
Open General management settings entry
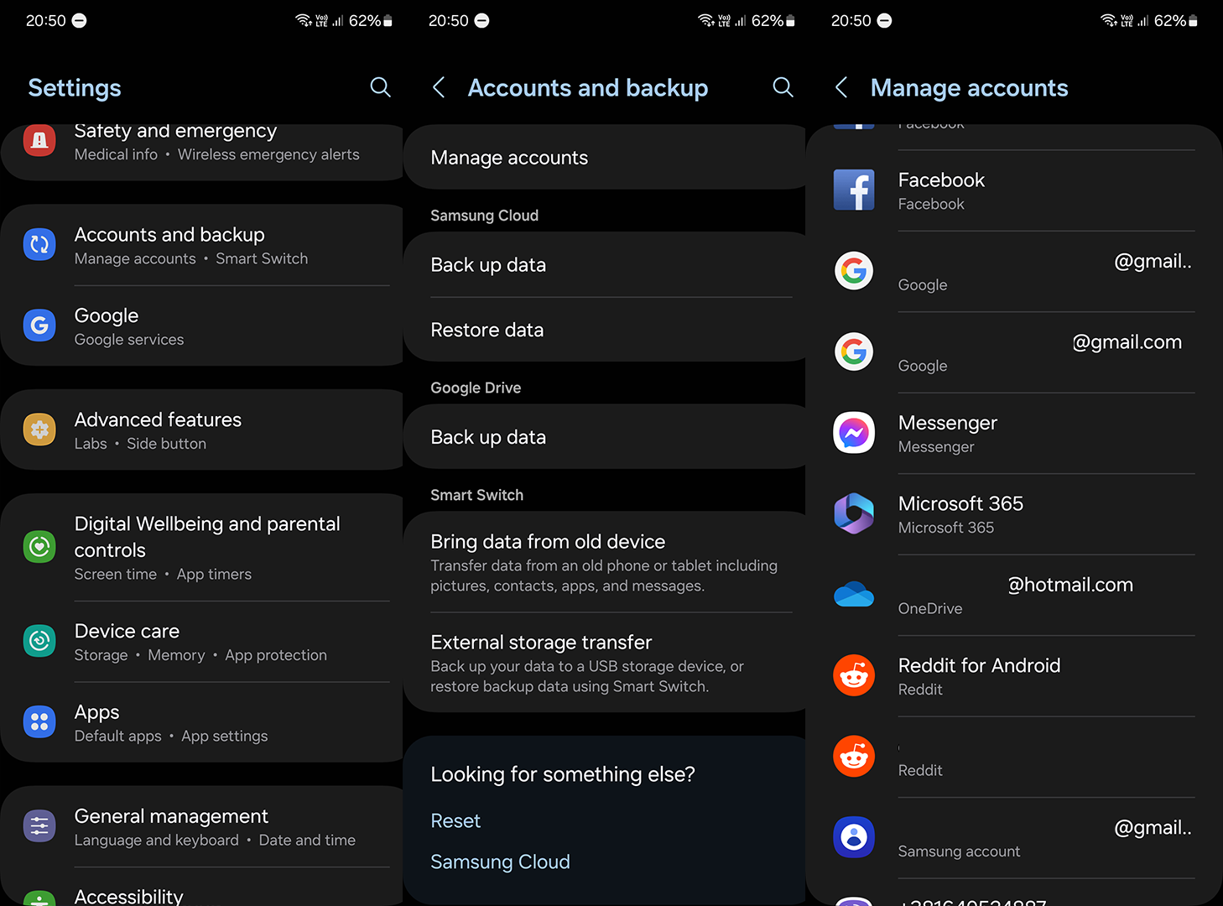click(x=201, y=826)
